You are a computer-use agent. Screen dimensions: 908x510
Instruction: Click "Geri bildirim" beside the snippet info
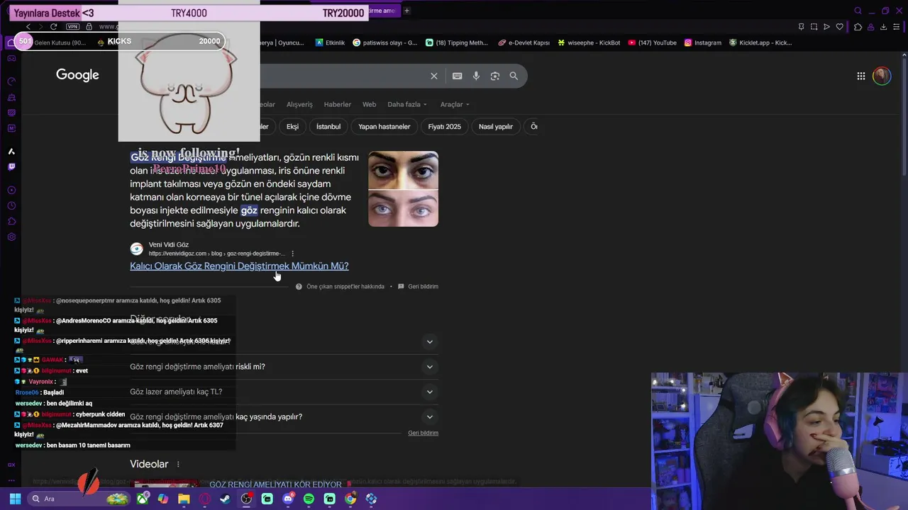(x=418, y=286)
